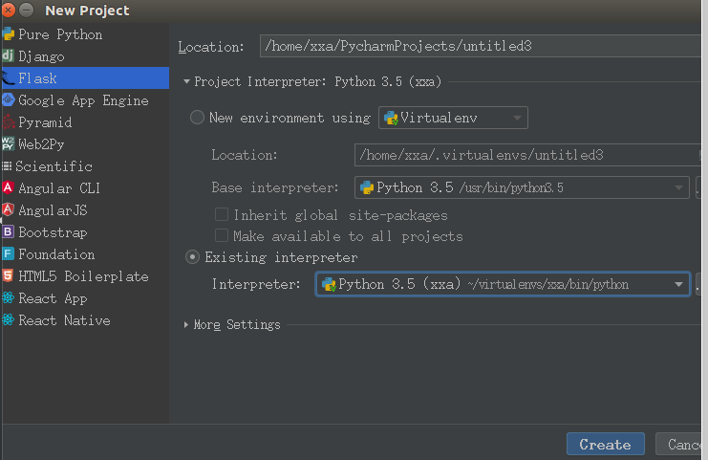
Task: Click the Bootstrap project icon
Action: (9, 232)
